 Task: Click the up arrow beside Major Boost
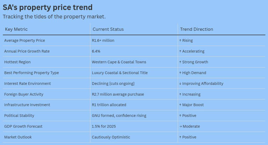coord(180,105)
